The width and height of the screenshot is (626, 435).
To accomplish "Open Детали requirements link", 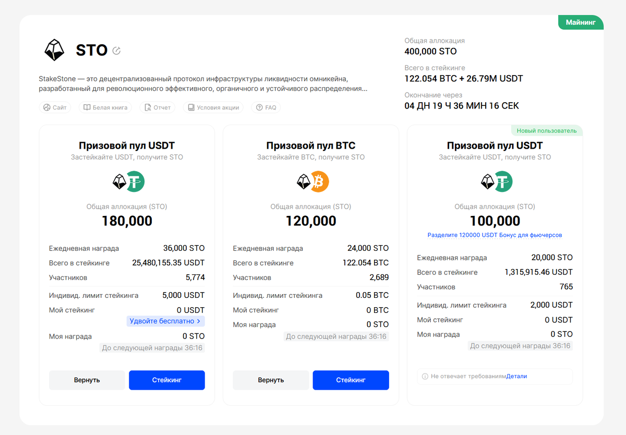I will (516, 376).
